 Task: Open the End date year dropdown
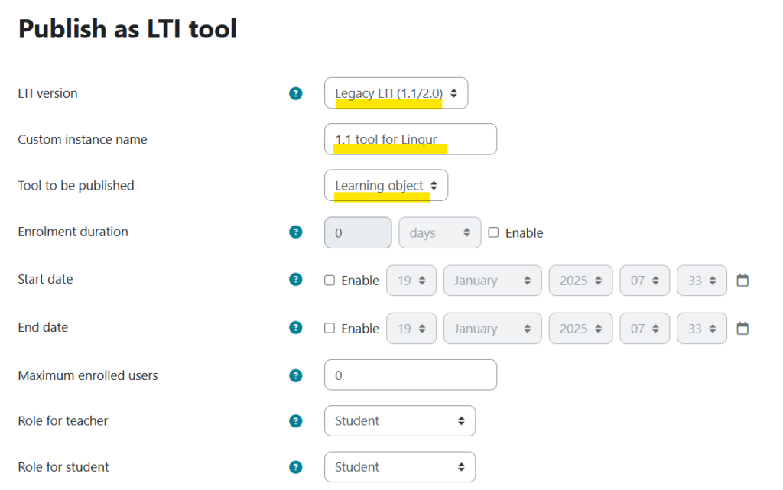click(580, 329)
